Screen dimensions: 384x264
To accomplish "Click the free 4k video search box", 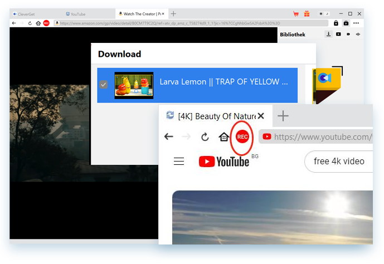I will [339, 162].
